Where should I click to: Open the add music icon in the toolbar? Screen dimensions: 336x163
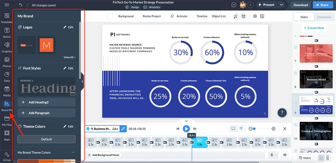tap(236, 16)
